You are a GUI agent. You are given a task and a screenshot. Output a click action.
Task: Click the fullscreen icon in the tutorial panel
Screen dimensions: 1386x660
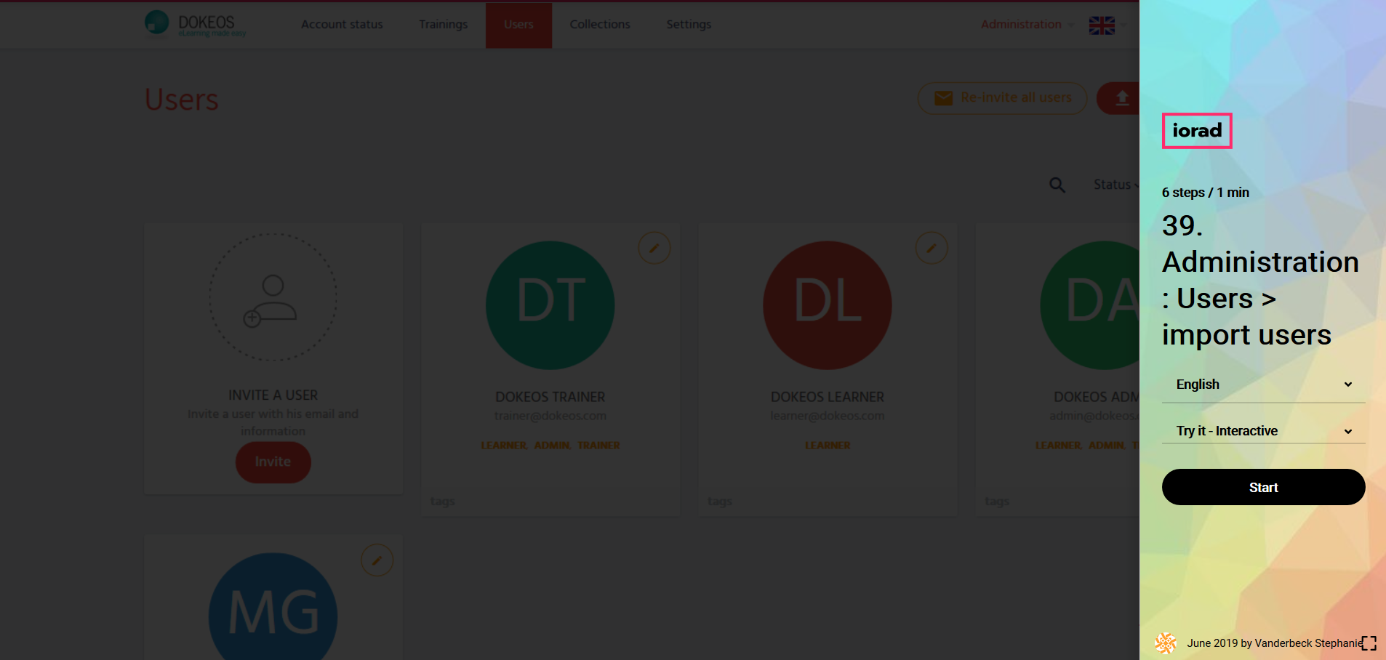point(1369,643)
